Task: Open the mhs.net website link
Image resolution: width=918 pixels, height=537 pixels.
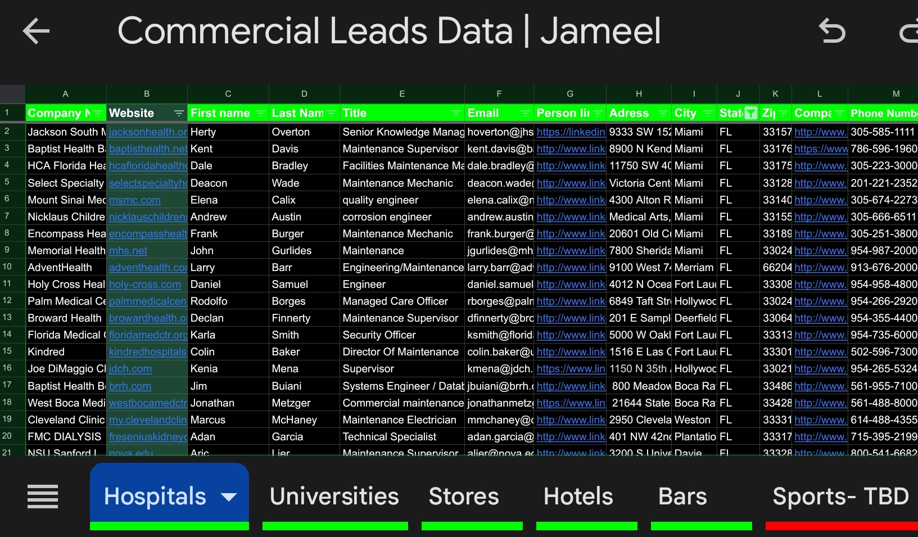Action: [128, 250]
